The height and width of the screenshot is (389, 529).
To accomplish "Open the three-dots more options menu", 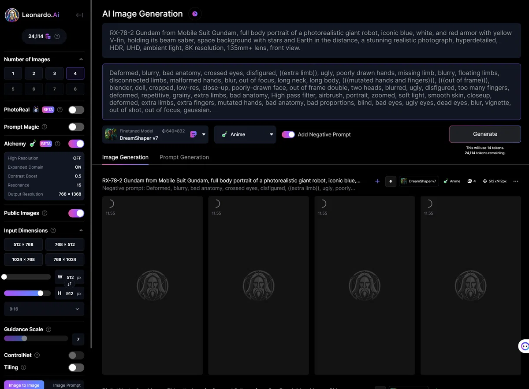I will coord(516,181).
